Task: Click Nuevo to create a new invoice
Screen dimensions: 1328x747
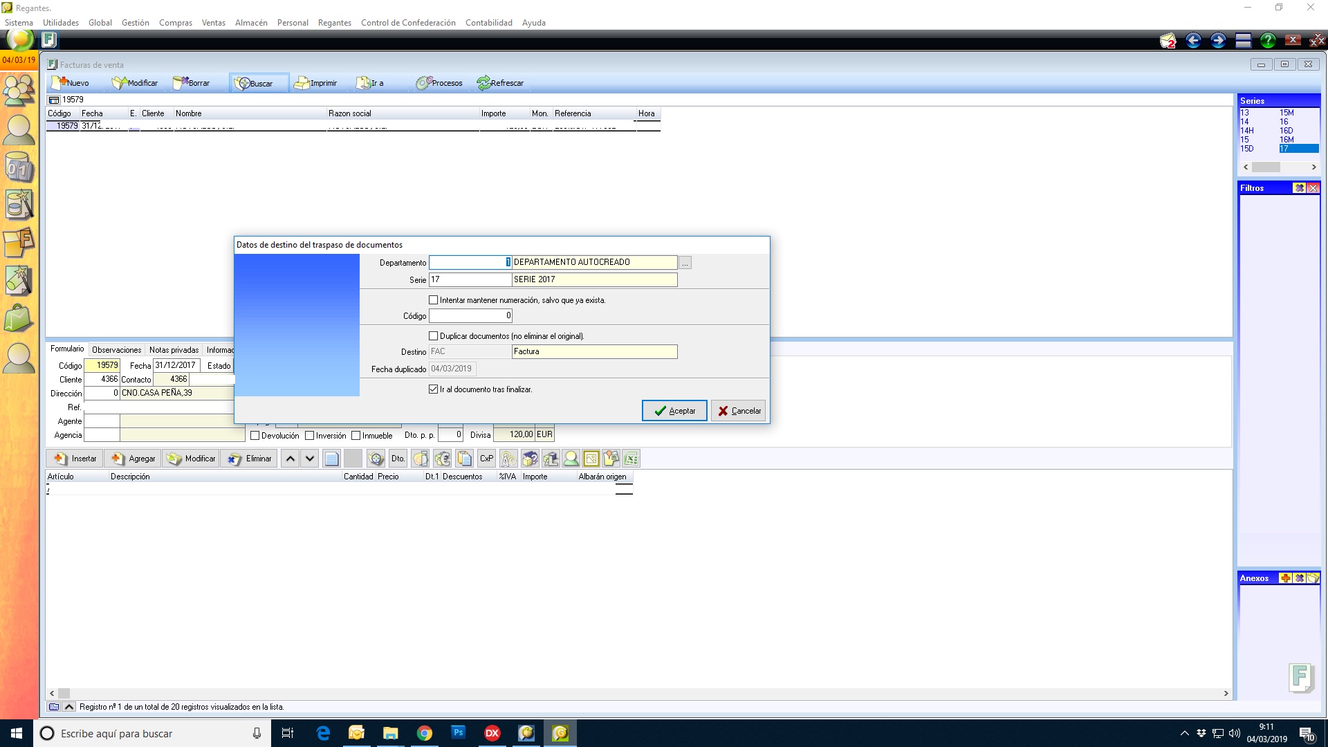Action: coord(71,83)
